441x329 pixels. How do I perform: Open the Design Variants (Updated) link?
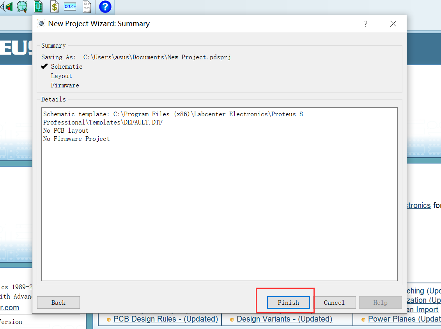pyautogui.click(x=284, y=319)
